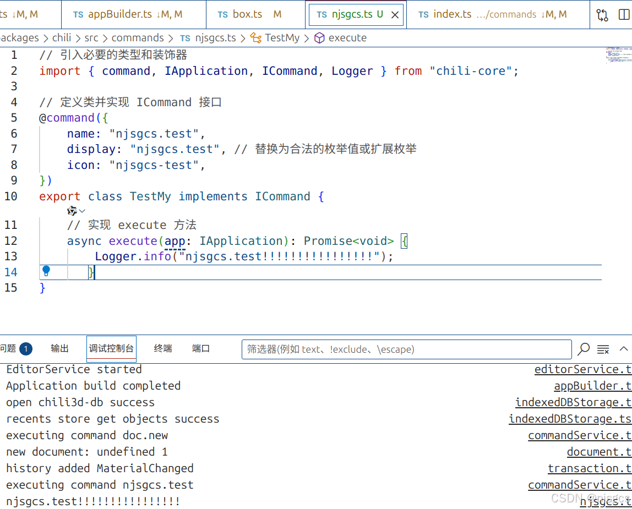Open the 输出 (Output) panel tab
Screen dimensions: 632x509
[x=59, y=349]
